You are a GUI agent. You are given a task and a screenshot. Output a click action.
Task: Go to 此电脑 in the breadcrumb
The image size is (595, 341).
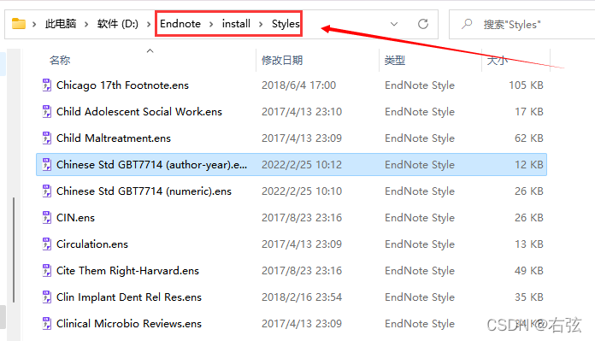click(61, 24)
